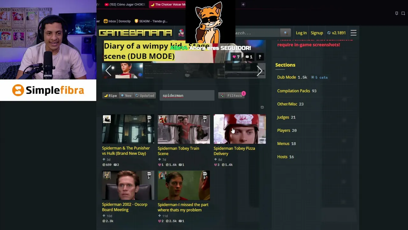Image resolution: width=408 pixels, height=230 pixels.
Task: Open the Compilation Packs section
Action: click(294, 91)
